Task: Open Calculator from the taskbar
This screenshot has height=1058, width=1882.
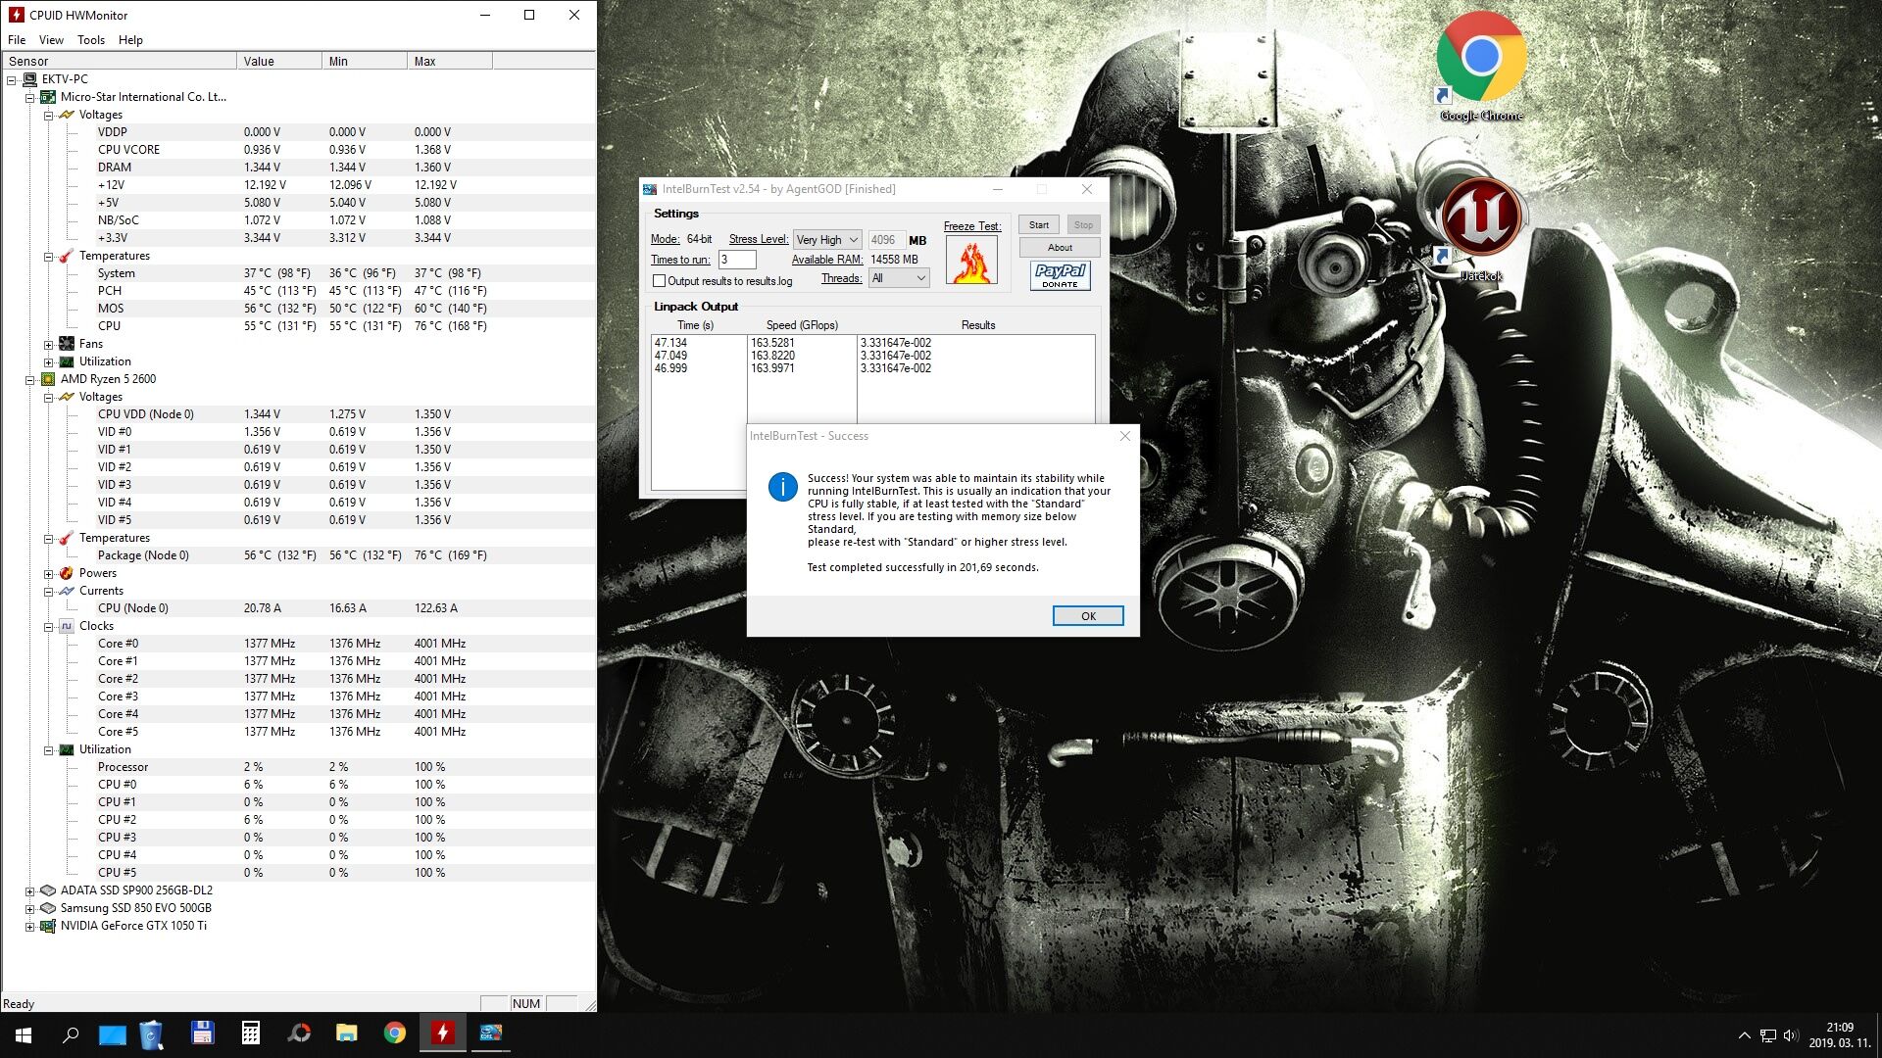Action: [251, 1033]
